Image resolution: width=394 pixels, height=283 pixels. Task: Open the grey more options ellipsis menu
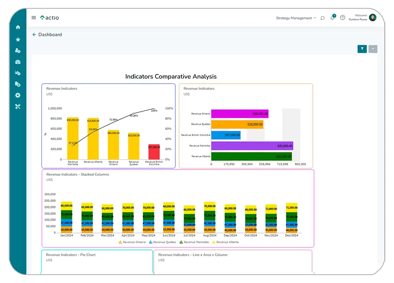pos(373,49)
